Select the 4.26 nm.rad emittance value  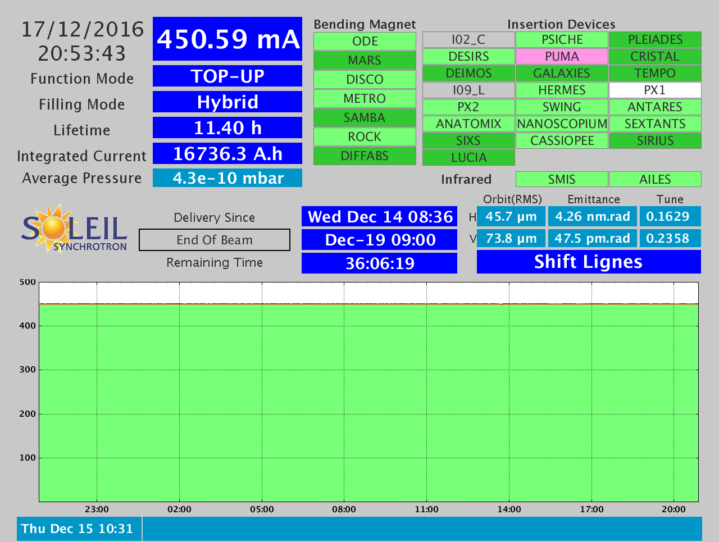(x=593, y=217)
